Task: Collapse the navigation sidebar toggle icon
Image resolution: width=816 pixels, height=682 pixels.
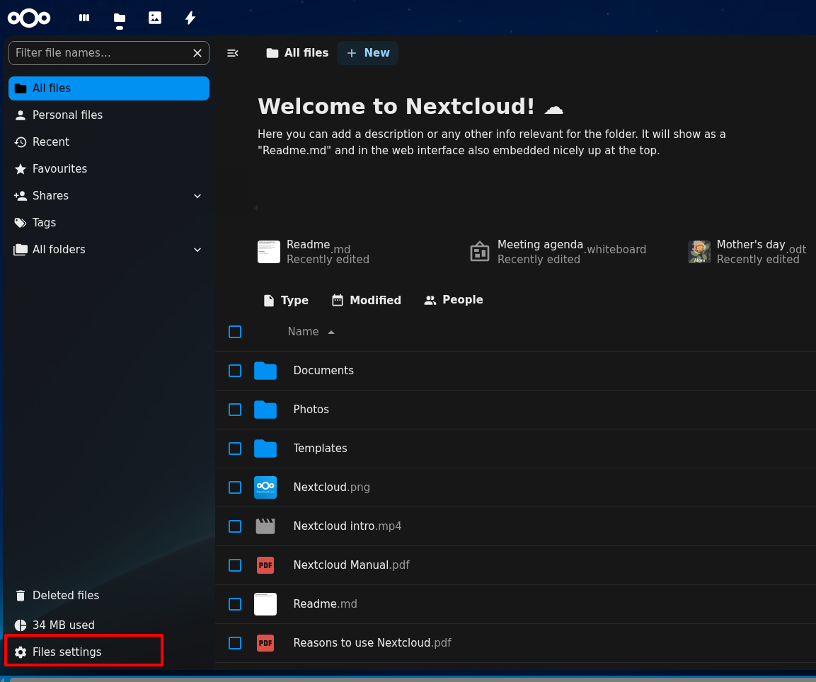Action: click(x=232, y=53)
